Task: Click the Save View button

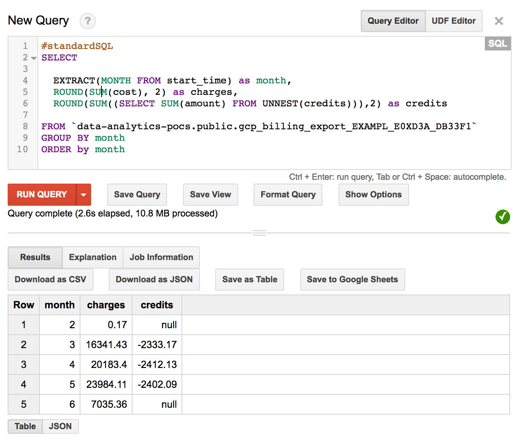Action: [211, 195]
